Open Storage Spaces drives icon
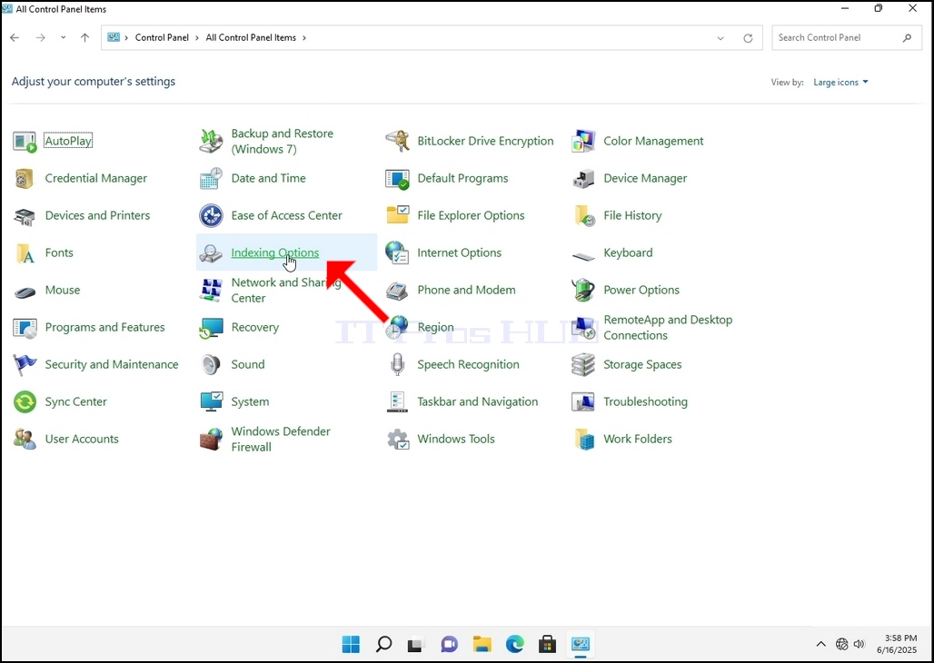Screen dimensions: 934x663 [x=583, y=364]
